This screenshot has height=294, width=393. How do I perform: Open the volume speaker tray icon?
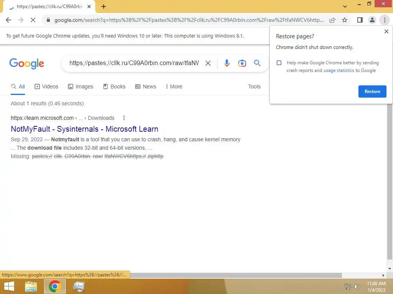point(357,286)
